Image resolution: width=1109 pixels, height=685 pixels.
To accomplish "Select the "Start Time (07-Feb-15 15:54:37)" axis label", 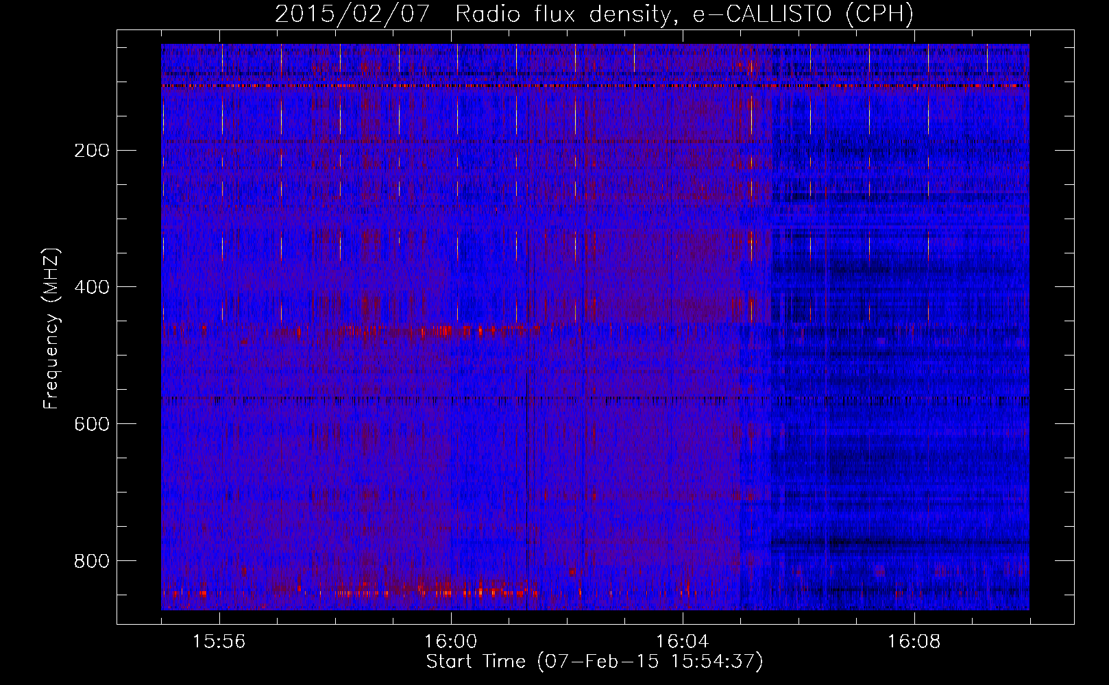I will [x=594, y=662].
